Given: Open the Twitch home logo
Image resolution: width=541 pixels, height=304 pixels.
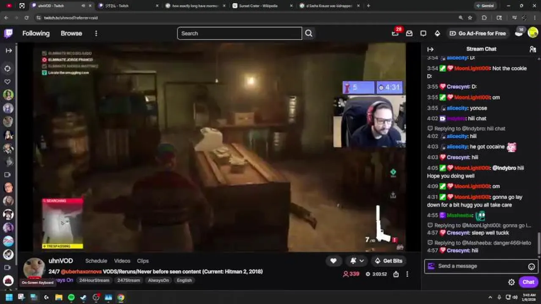Looking at the screenshot, I should [8, 33].
